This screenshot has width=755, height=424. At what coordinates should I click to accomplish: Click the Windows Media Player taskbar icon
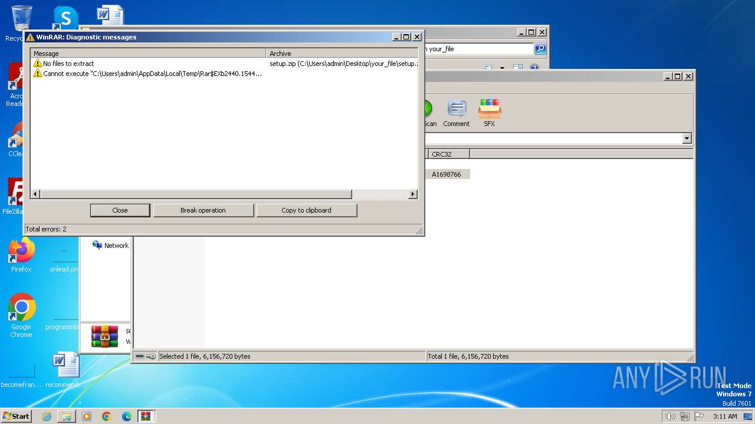tap(87, 416)
